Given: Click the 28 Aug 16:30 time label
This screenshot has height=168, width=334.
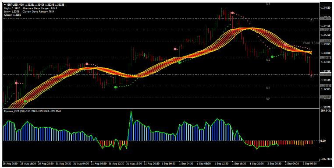Looking at the screenshot, I should pos(28,164).
